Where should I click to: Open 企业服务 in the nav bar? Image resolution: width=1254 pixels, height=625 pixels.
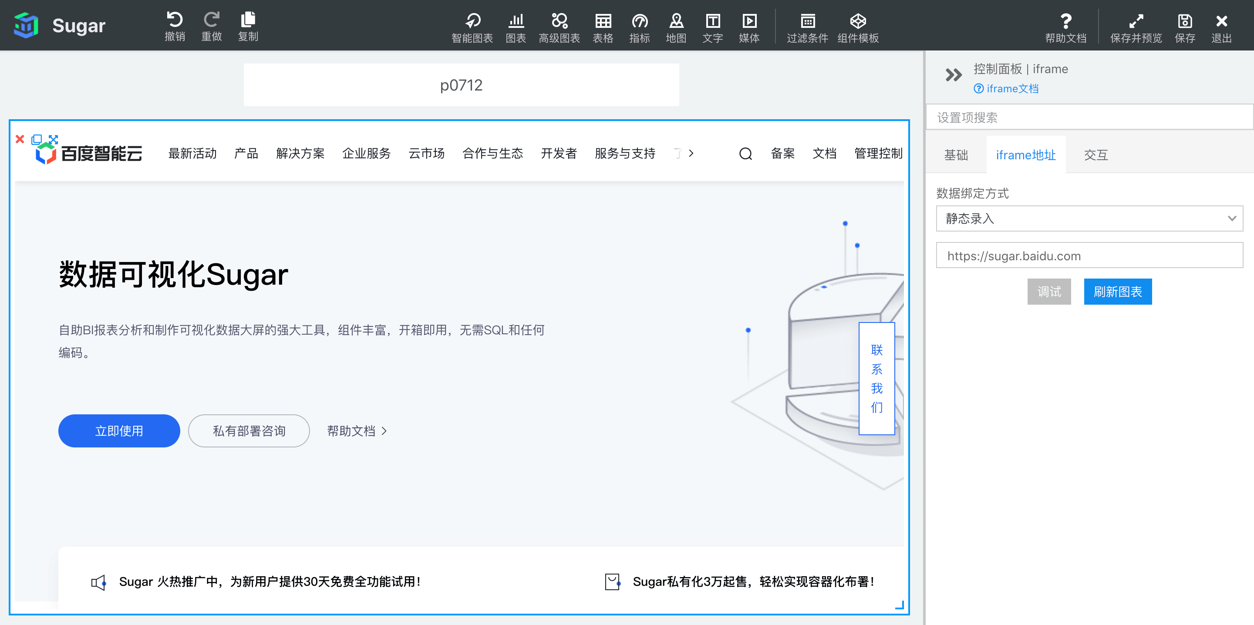[366, 153]
